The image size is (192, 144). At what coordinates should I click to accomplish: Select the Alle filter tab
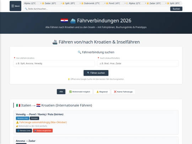(61, 92)
